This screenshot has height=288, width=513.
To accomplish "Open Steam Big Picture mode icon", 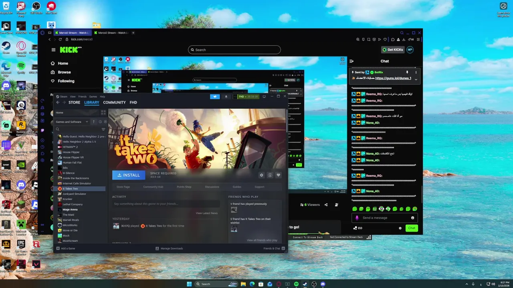I will coord(264,96).
